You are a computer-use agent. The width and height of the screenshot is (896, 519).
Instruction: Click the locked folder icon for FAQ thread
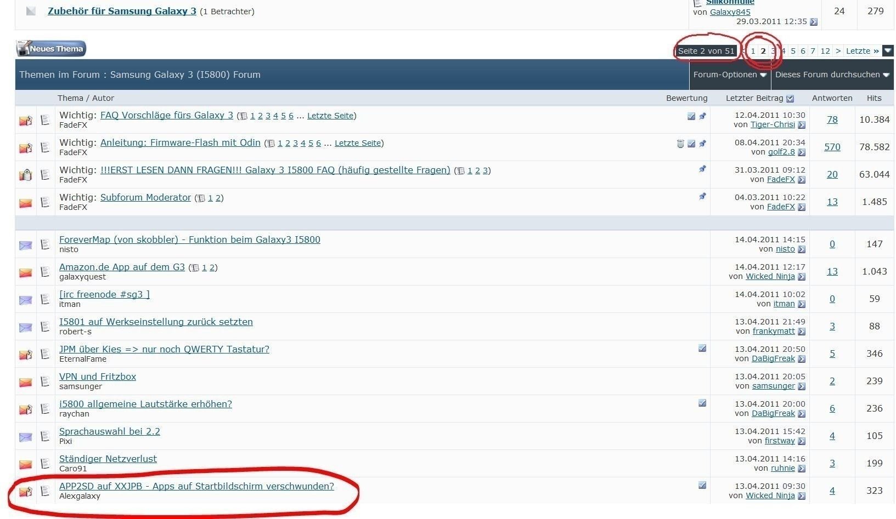pyautogui.click(x=26, y=175)
